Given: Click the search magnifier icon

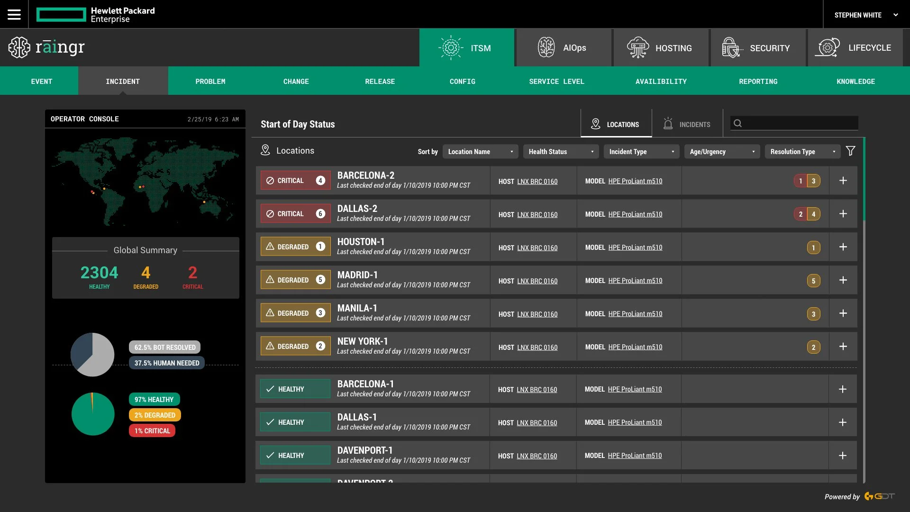Looking at the screenshot, I should pyautogui.click(x=738, y=124).
